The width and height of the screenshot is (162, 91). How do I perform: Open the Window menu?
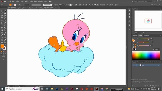click(x=40, y=1)
